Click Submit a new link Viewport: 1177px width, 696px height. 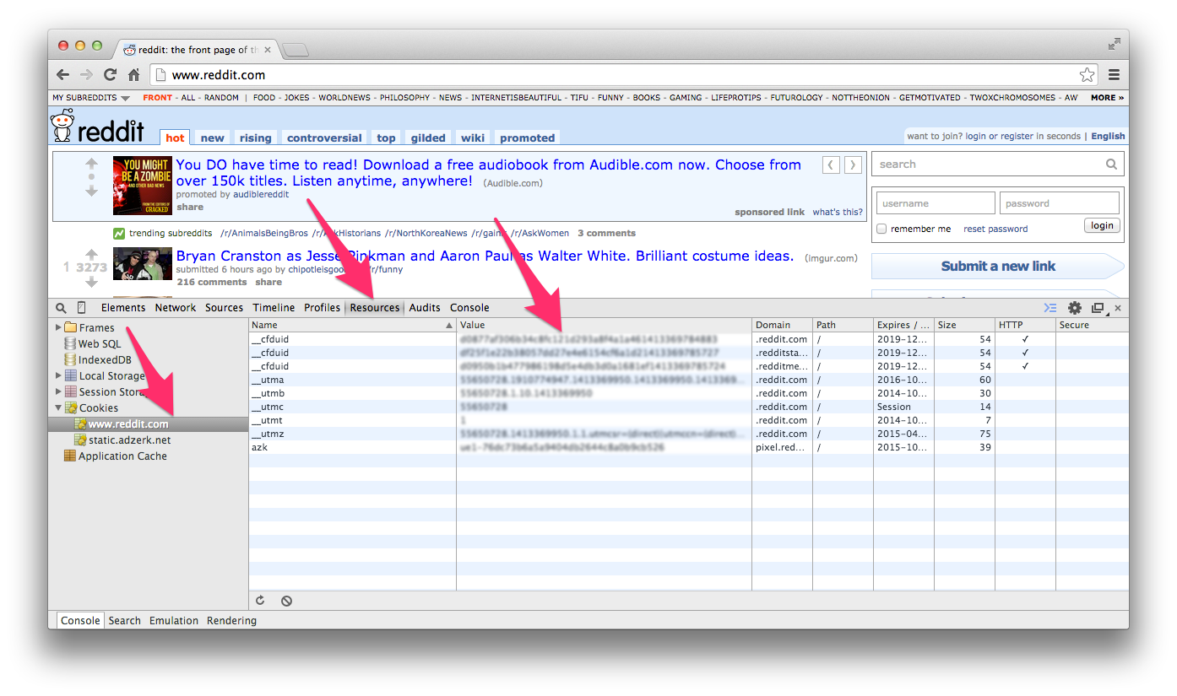tap(998, 266)
